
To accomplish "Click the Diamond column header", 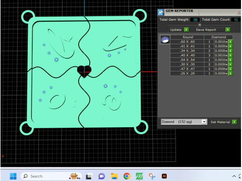I will tap(218, 37).
